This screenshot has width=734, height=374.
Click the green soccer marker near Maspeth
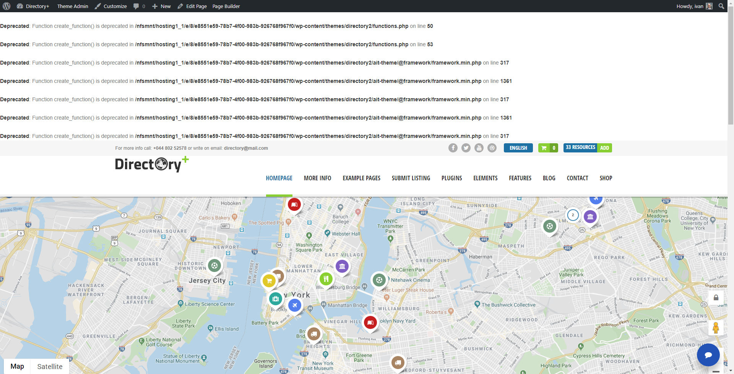[x=550, y=226]
